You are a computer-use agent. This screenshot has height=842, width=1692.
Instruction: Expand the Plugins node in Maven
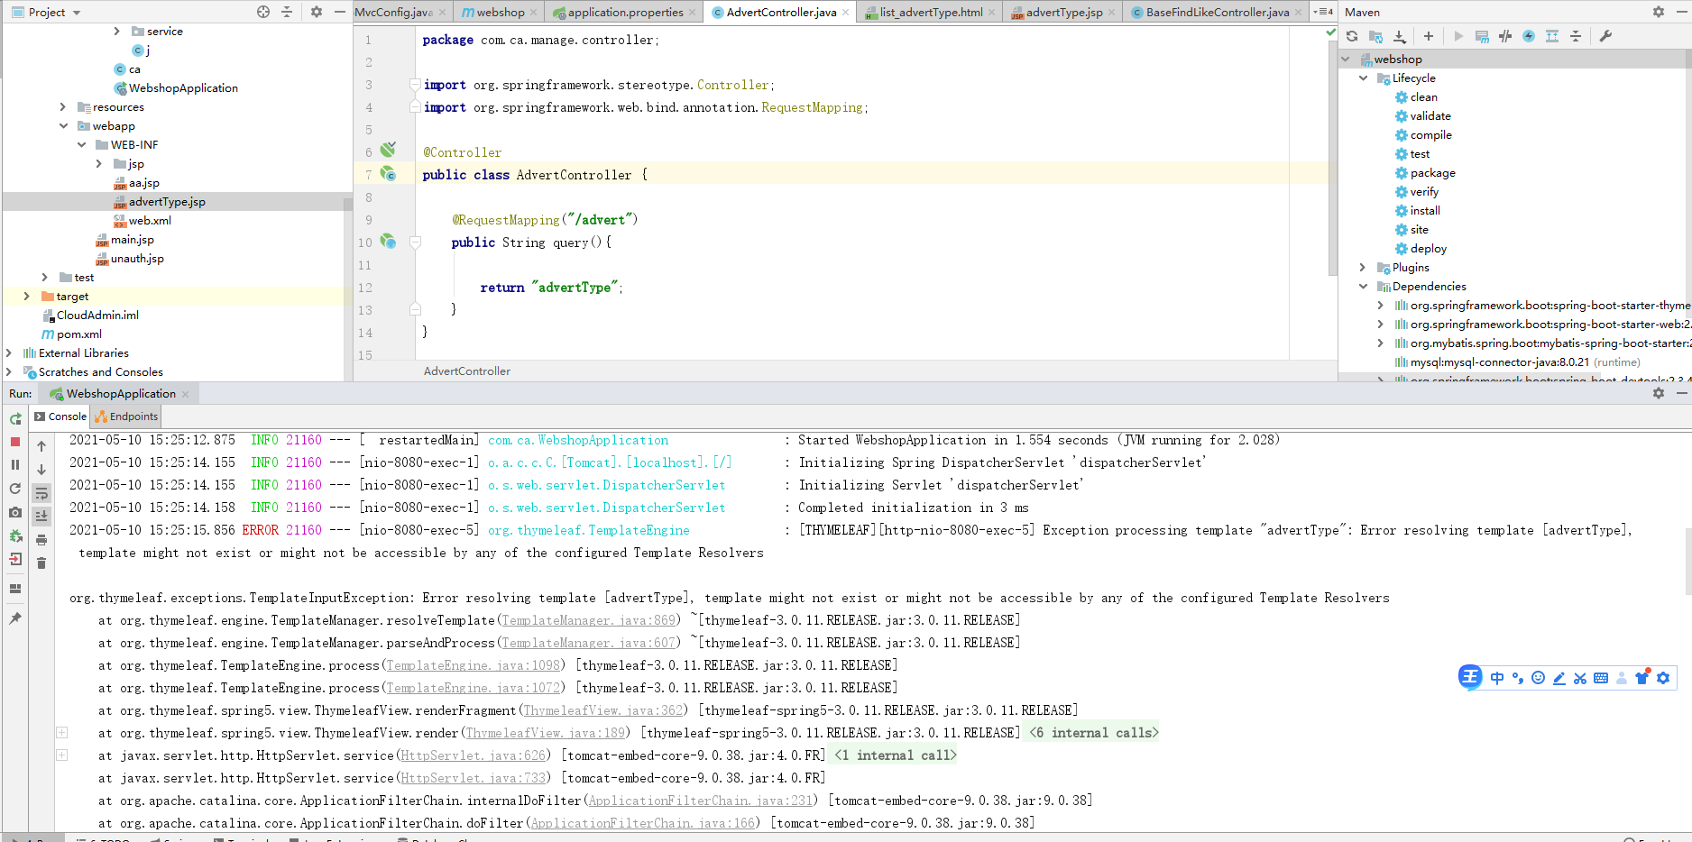[1363, 268]
